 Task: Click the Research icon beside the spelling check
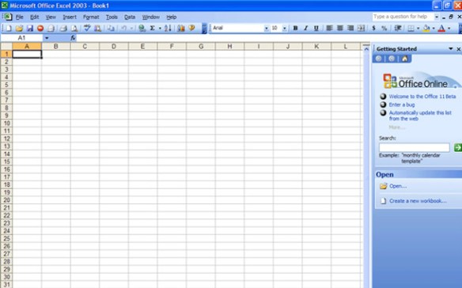point(97,28)
